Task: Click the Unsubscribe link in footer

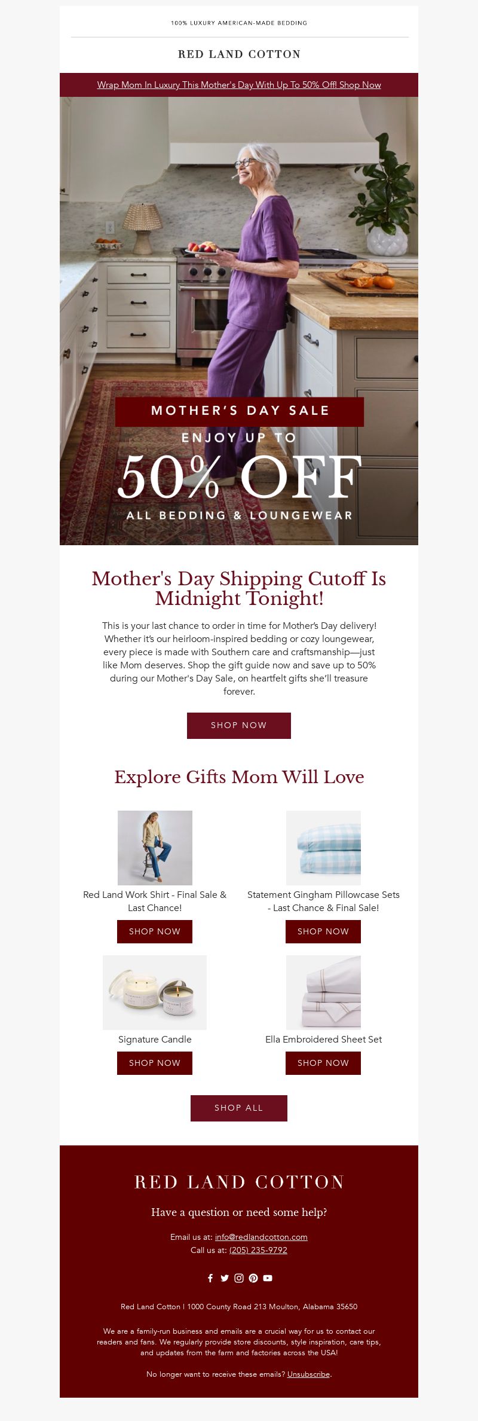Action: 308,1374
